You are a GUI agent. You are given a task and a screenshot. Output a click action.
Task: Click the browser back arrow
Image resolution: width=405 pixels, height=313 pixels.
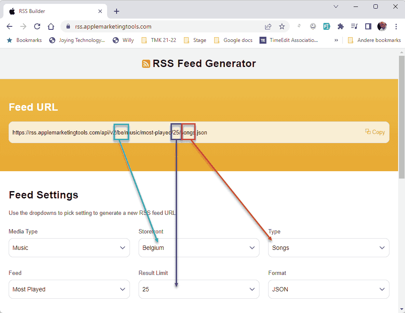coord(9,26)
